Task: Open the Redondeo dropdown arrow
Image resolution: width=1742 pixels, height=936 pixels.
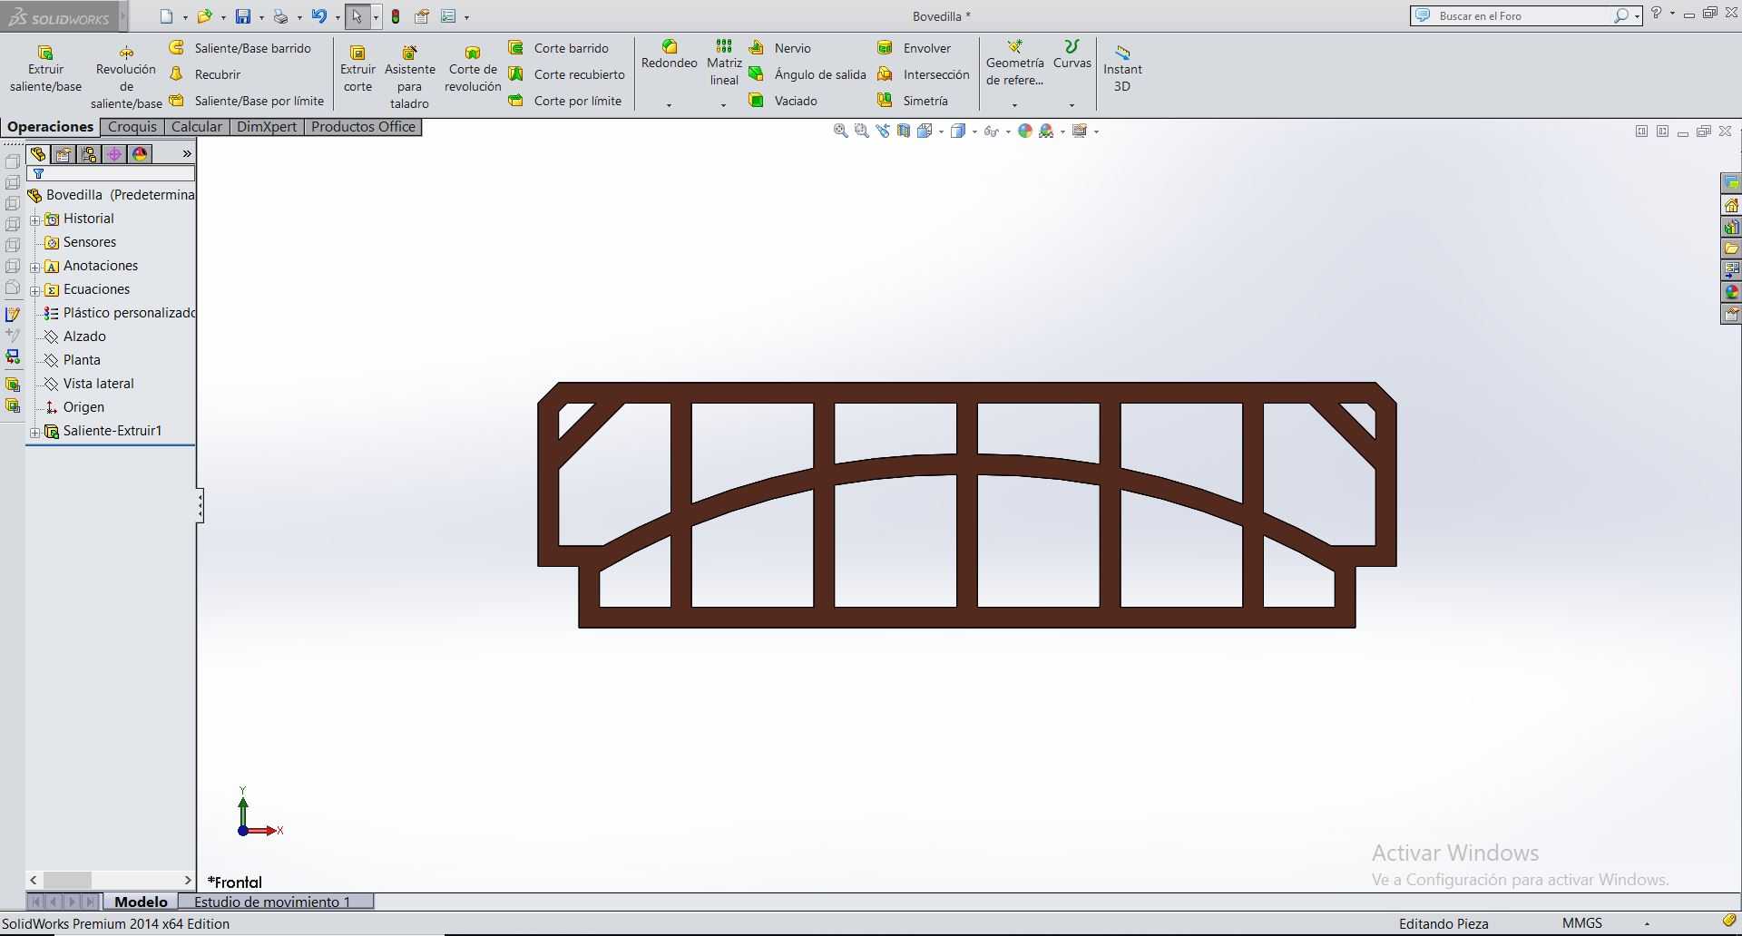Action: pyautogui.click(x=669, y=105)
